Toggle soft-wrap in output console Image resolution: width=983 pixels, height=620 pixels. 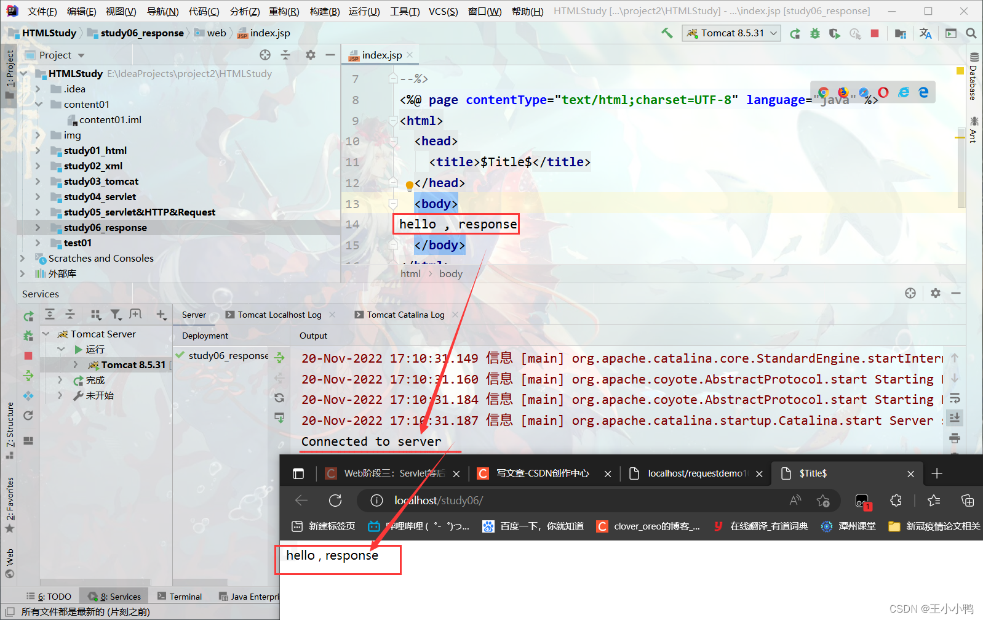pos(955,398)
